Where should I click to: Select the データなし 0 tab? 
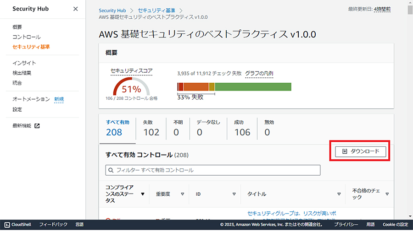click(208, 129)
